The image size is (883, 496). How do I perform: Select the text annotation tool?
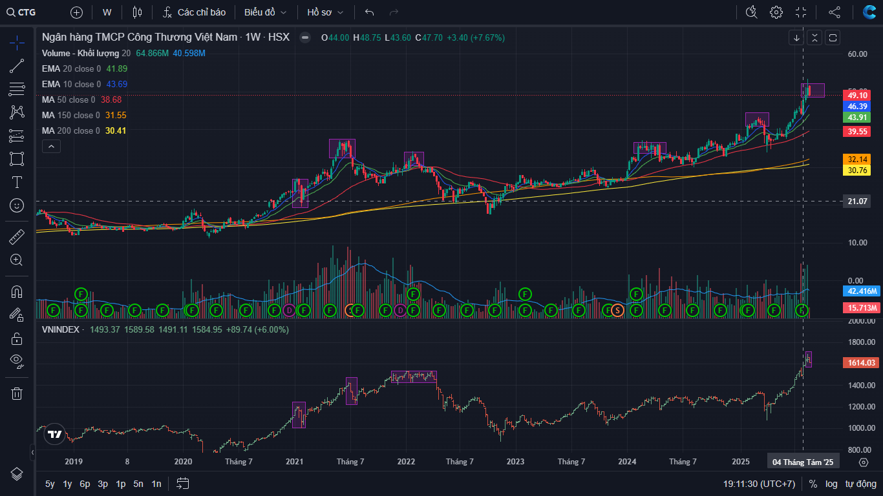(17, 182)
